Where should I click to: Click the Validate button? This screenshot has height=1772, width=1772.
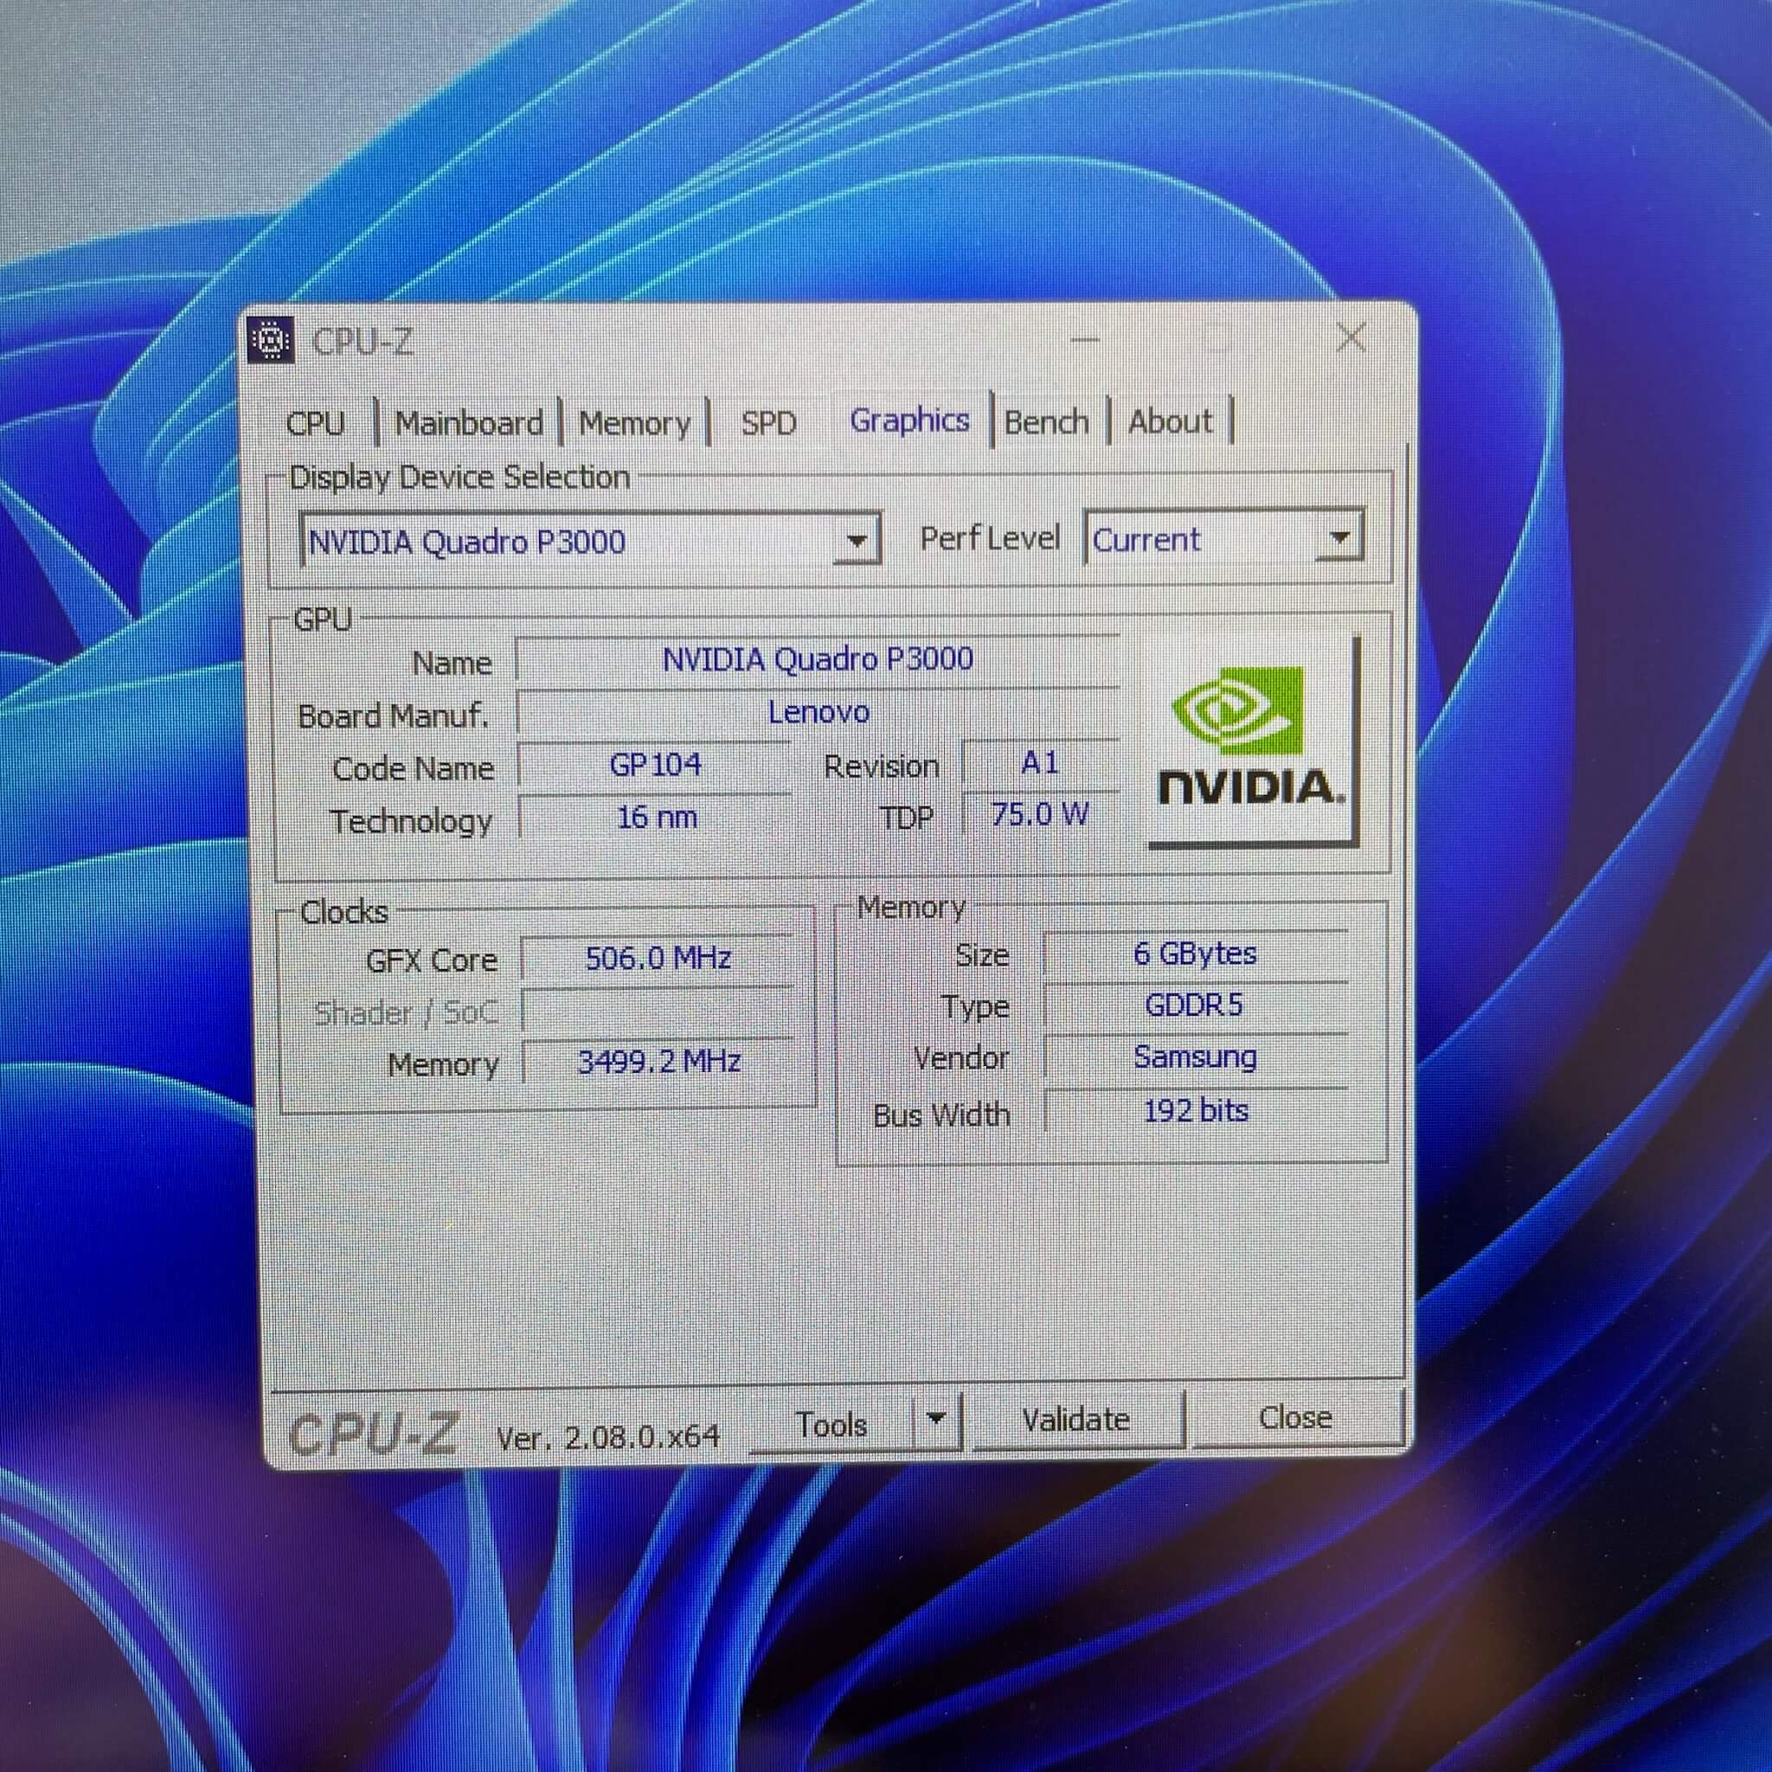pyautogui.click(x=1076, y=1420)
